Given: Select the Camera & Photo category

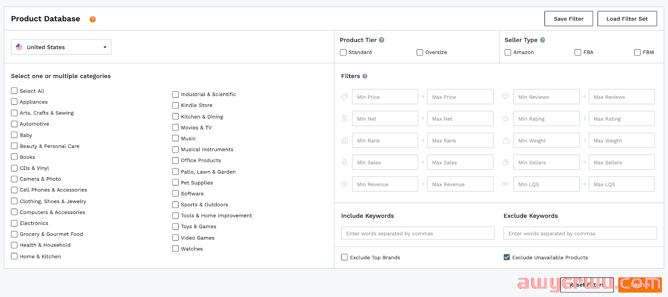Looking at the screenshot, I should tap(14, 179).
